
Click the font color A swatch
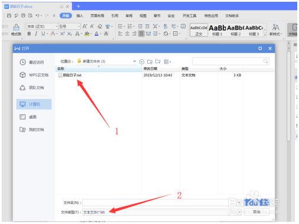(96, 34)
